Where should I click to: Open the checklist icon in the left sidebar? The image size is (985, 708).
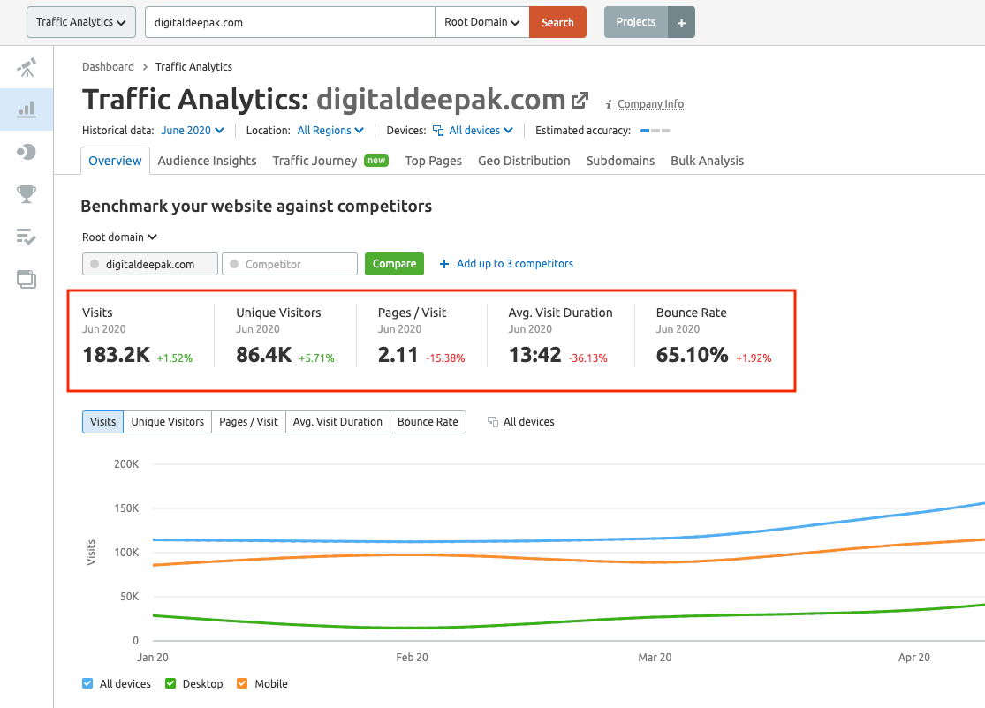26,237
